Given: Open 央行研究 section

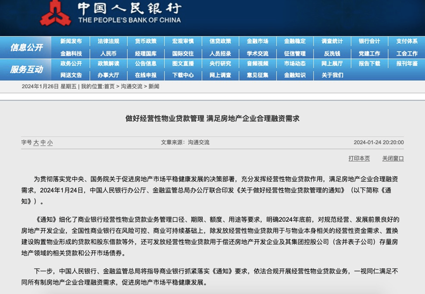Looking at the screenshot, I should tap(220, 64).
